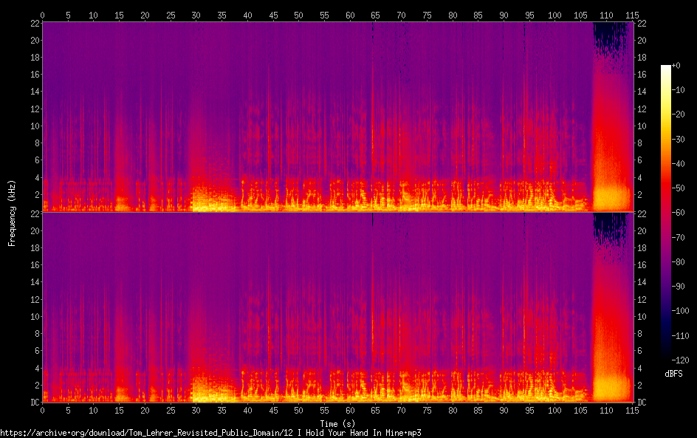Click the 30 second mark on bottom time axis
Screen dimensions: 697x438
click(196, 410)
